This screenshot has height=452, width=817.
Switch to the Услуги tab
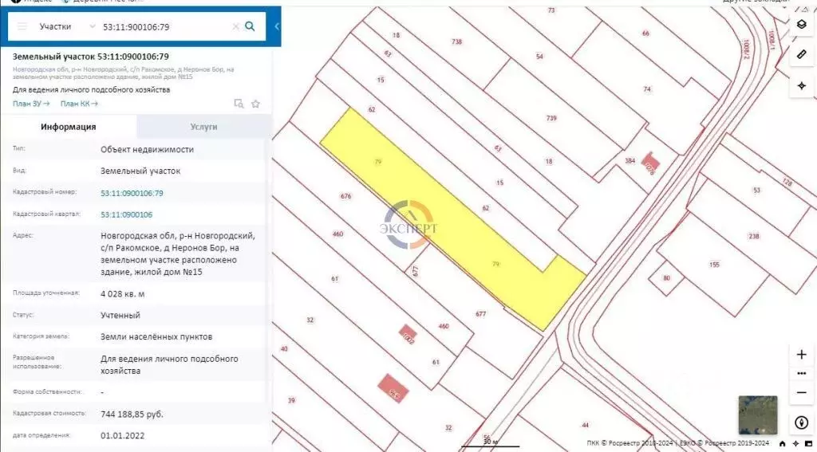coord(203,127)
